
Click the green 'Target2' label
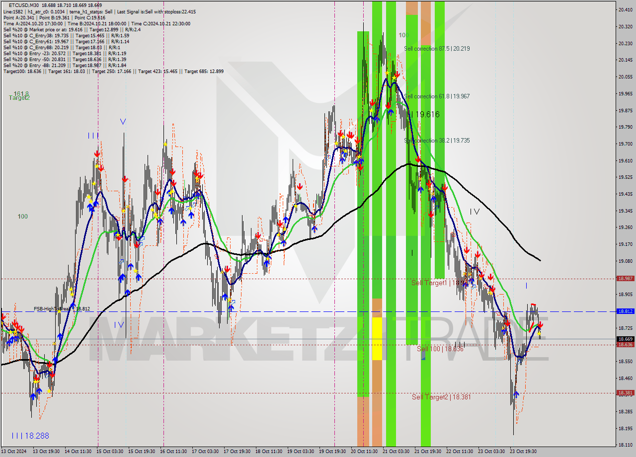coord(19,98)
